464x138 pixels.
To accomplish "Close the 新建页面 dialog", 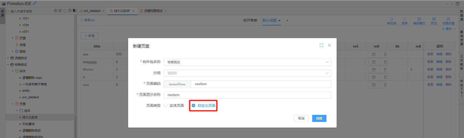I will 329,45.
